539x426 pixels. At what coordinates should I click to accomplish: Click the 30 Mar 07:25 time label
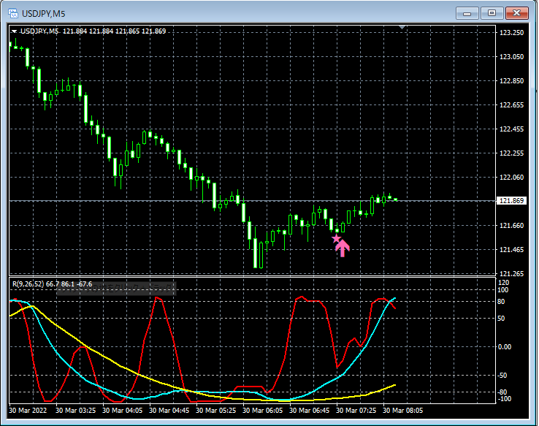[356, 411]
